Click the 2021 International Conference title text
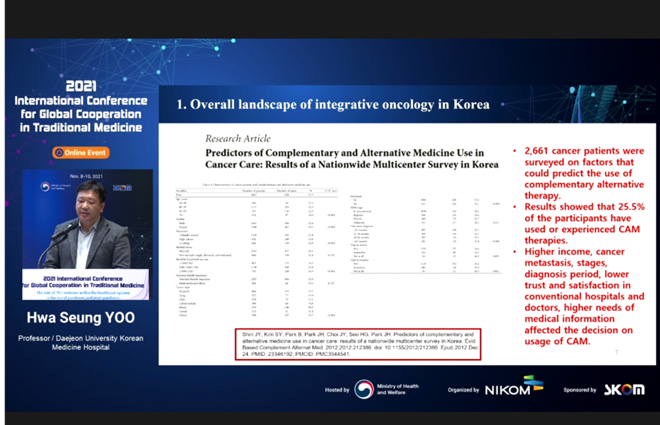 81,106
